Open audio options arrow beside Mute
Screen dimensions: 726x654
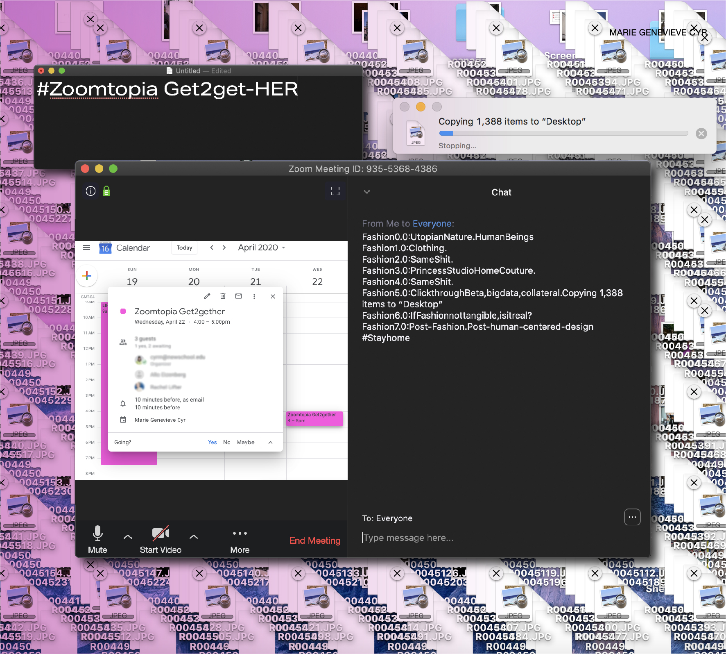(128, 536)
